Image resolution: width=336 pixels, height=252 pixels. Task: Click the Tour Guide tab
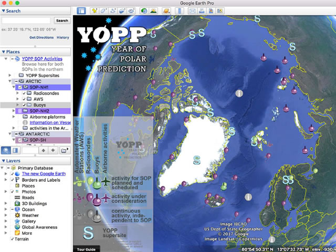[x=86, y=249]
